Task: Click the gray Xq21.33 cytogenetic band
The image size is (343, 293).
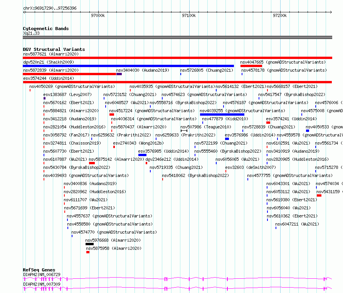Action: click(177, 37)
